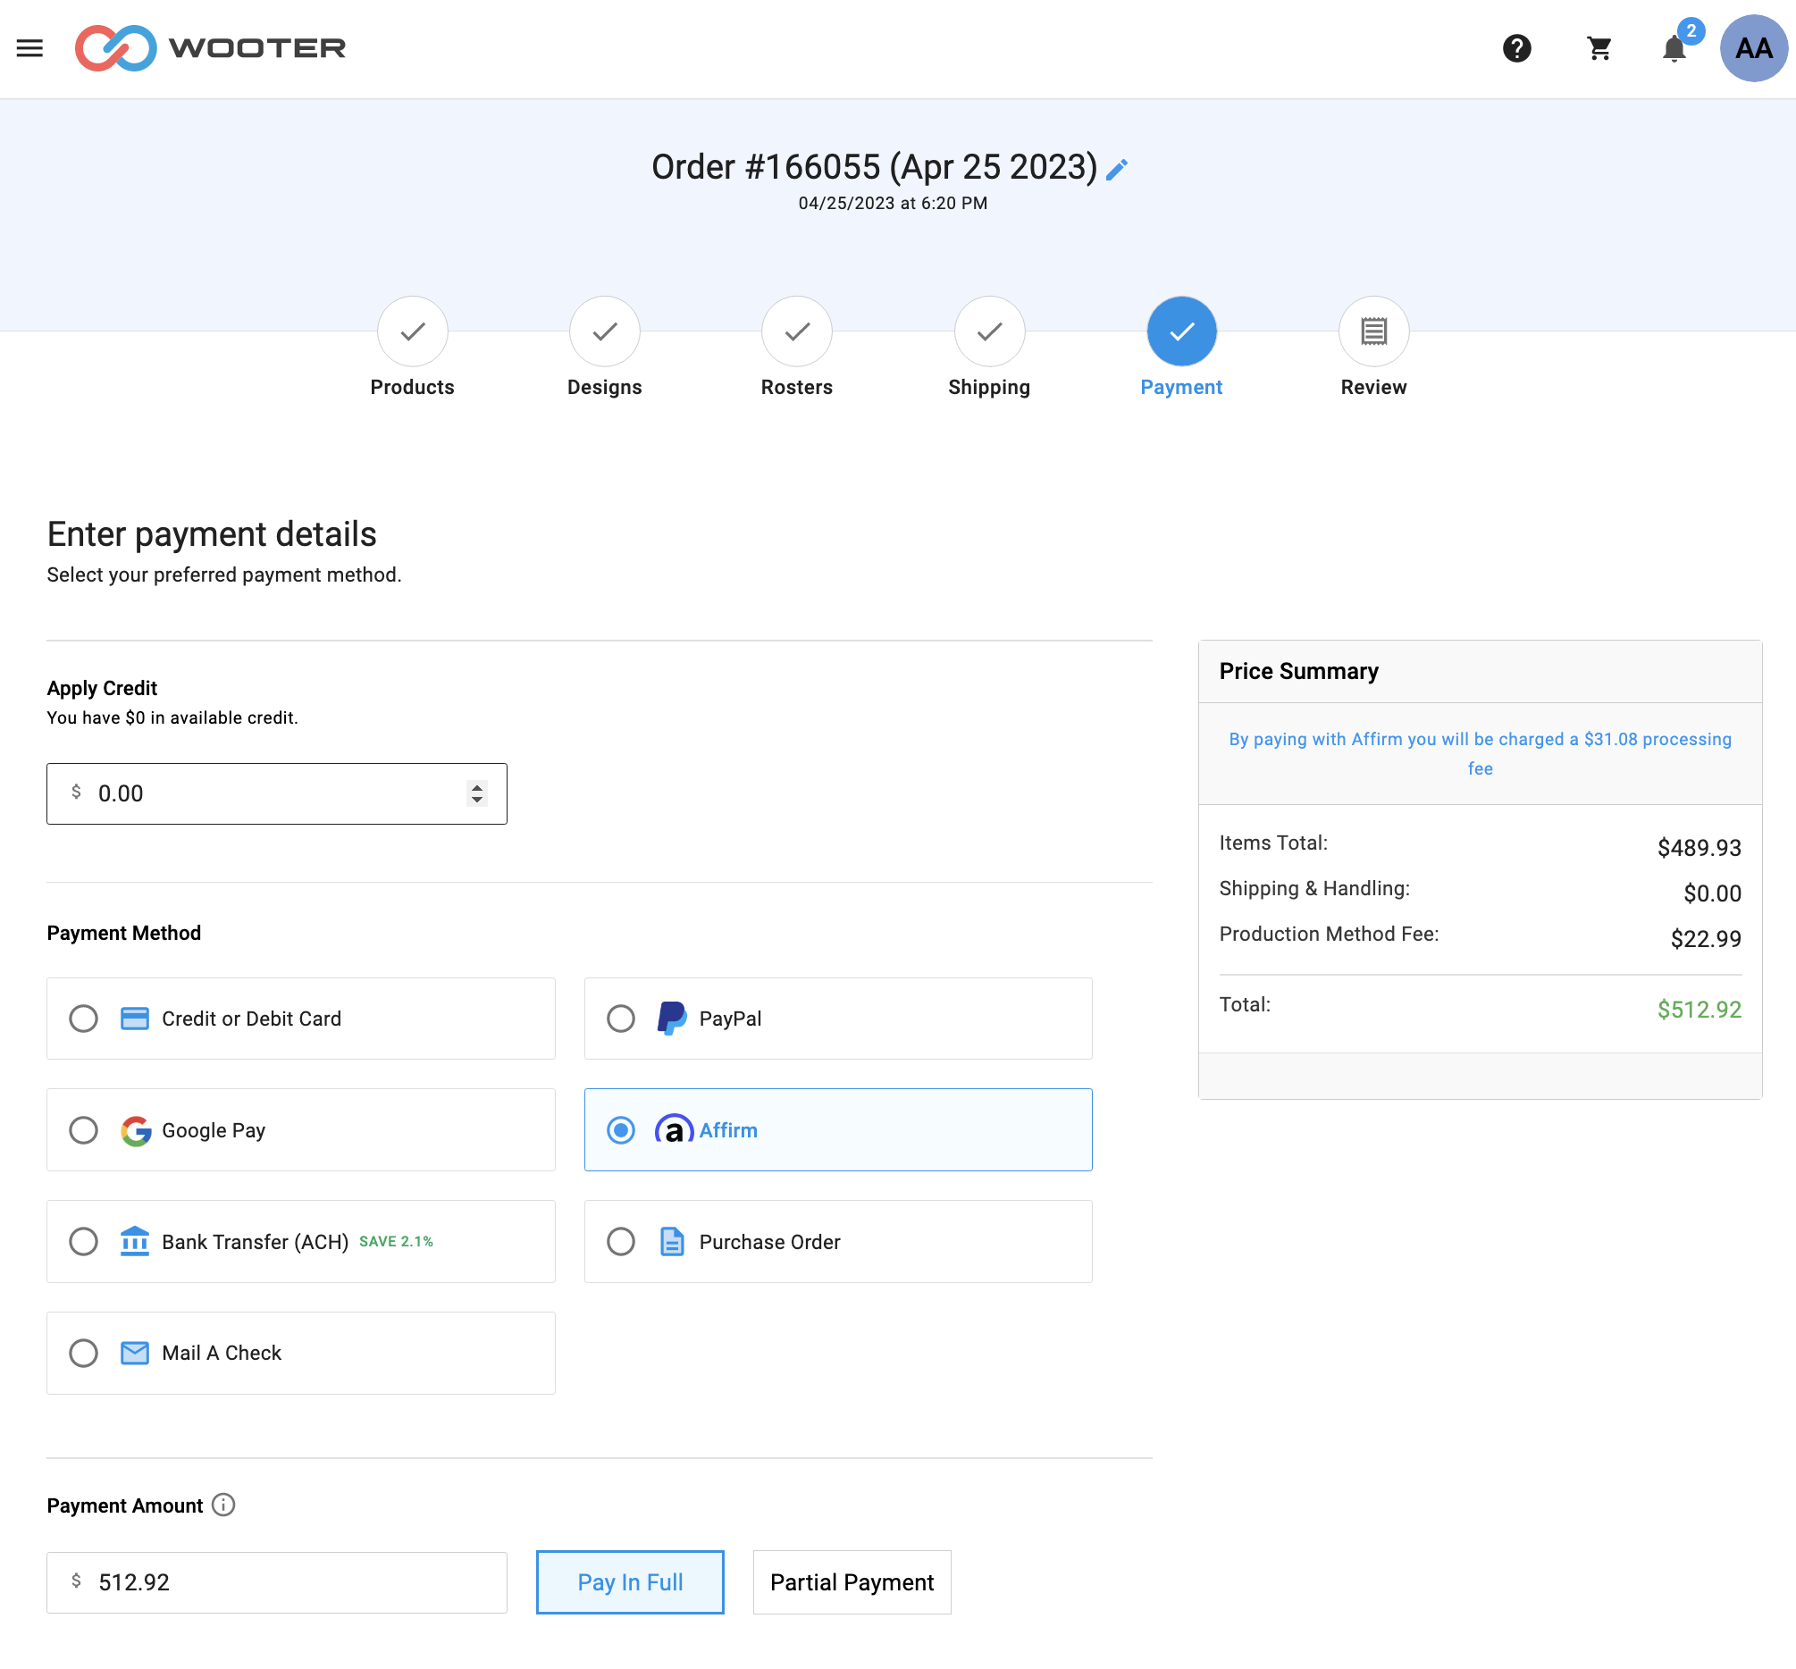Open the AA user avatar menu
Screen dimensions: 1796x1669
(x=1752, y=48)
